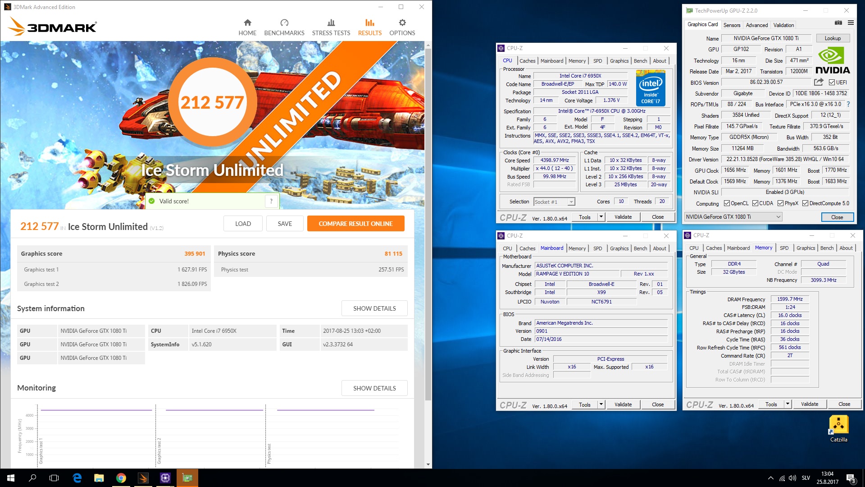The image size is (865, 487).
Task: Click the network icon in system tray
Action: click(782, 478)
